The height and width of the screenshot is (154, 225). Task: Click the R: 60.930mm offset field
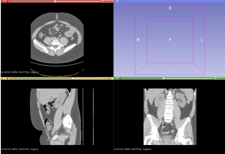pos(106,79)
